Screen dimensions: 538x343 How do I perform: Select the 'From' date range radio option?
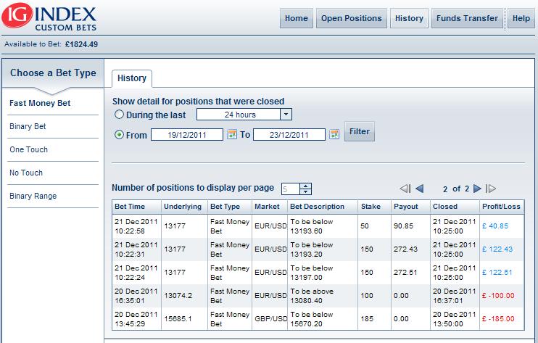coord(119,134)
